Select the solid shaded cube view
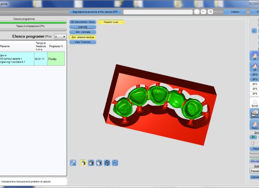 point(83,163)
